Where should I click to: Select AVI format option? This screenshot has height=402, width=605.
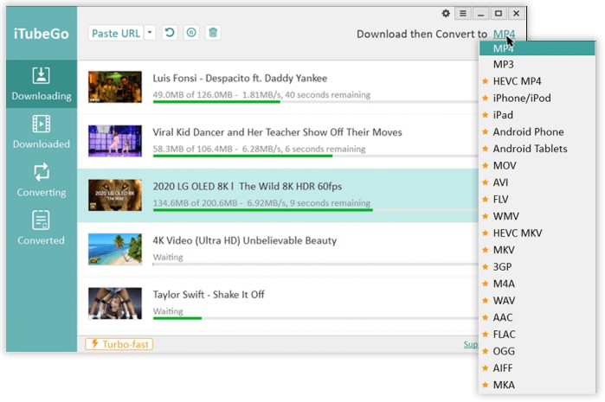537,182
